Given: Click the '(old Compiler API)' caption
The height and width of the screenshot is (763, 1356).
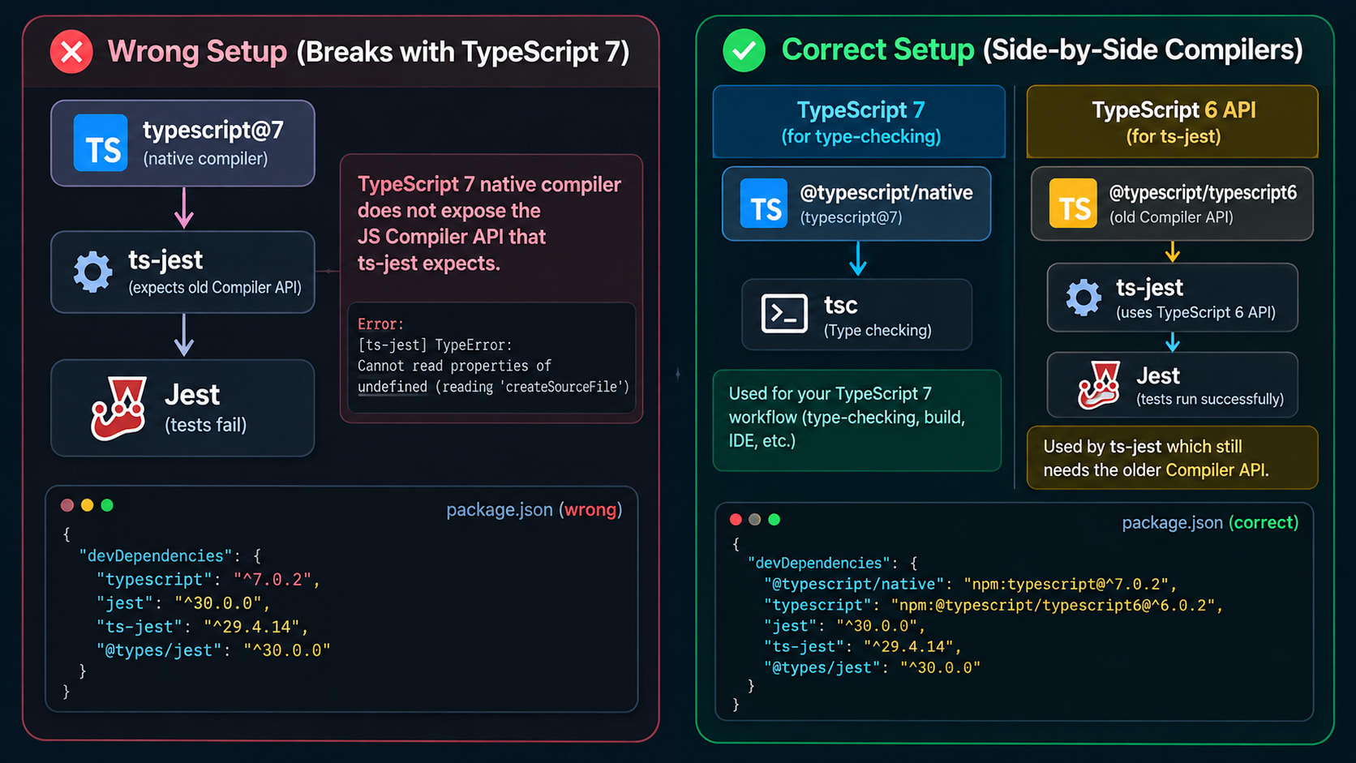Looking at the screenshot, I should (x=1171, y=217).
